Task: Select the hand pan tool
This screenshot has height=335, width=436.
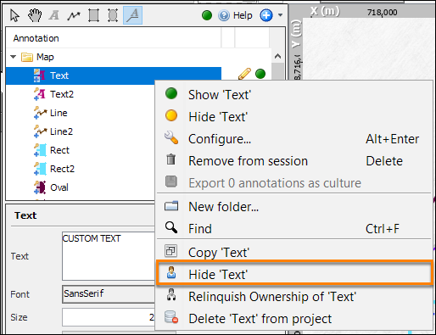Action: pyautogui.click(x=35, y=15)
